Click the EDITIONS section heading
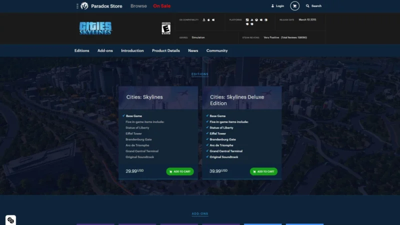Screen dimensions: 400x225 point(200,74)
